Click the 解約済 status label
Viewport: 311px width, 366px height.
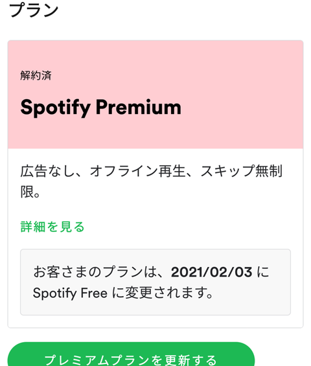coord(36,75)
